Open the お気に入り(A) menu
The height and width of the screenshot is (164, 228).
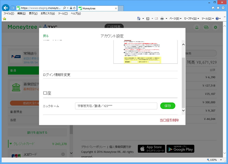(x=48, y=13)
